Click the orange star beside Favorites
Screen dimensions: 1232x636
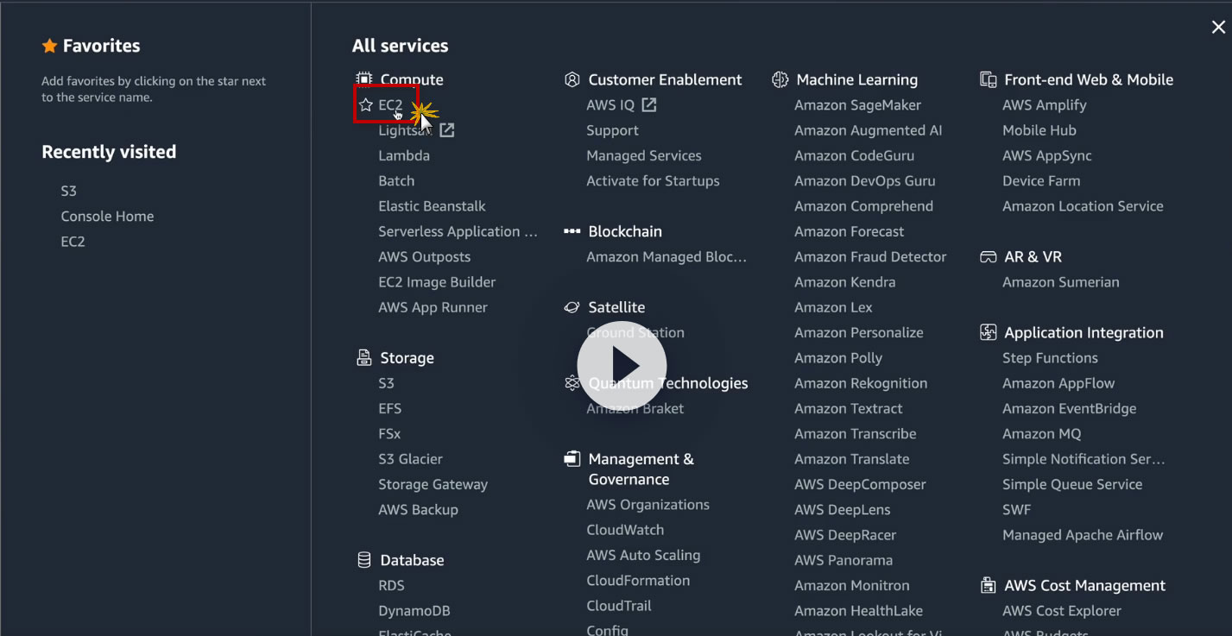pos(50,46)
